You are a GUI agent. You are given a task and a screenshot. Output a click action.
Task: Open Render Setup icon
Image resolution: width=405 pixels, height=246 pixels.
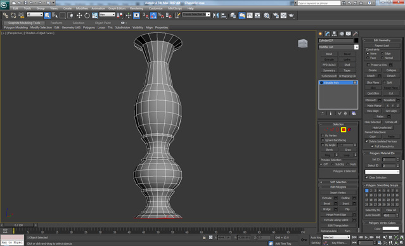coord(276,15)
